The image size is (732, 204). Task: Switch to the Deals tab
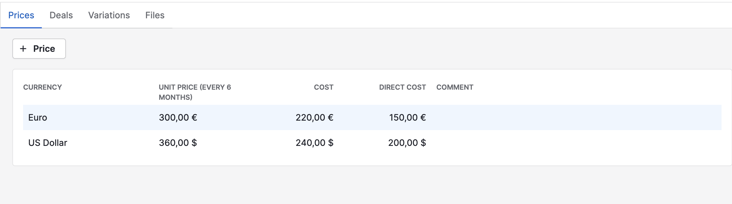pos(61,15)
